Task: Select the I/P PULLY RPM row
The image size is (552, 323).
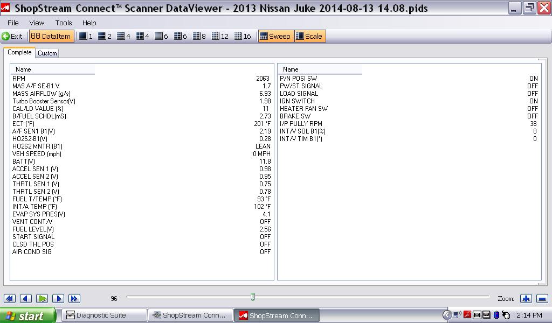Action: [x=409, y=124]
